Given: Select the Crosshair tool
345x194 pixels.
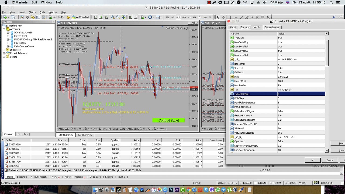Looking at the screenshot, I should pyautogui.click(x=223, y=17).
